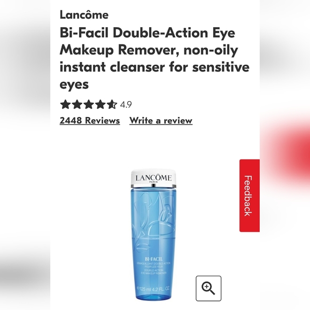Click the Bi-Facil Double-Action product title
The height and width of the screenshot is (310, 310).
(x=154, y=58)
